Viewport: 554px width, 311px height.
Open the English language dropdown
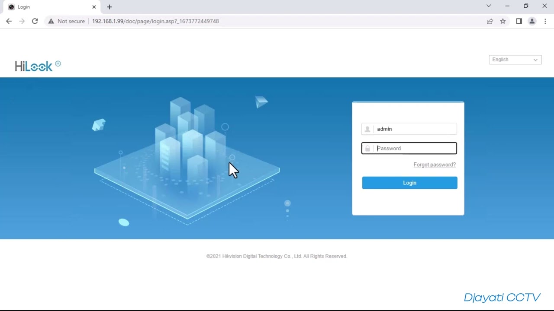515,60
